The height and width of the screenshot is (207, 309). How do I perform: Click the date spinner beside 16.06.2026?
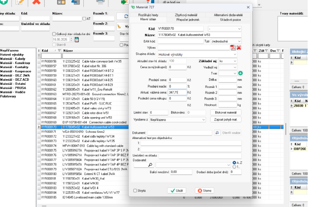(x=71, y=40)
